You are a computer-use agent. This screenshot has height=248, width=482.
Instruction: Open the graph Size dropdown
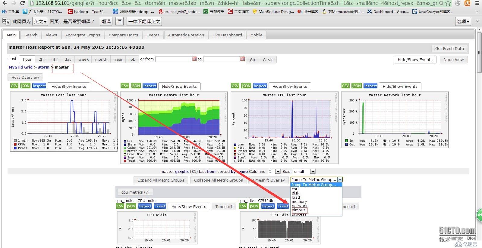click(304, 171)
